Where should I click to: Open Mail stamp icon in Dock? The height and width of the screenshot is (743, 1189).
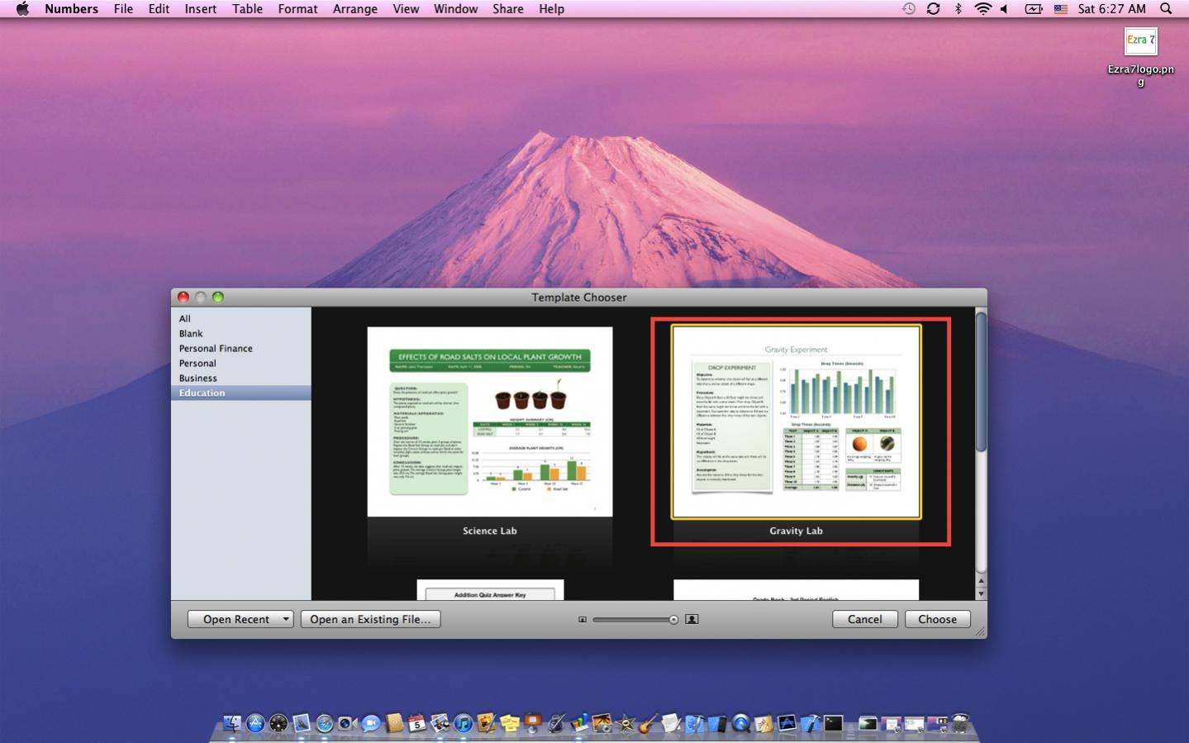pos(301,724)
